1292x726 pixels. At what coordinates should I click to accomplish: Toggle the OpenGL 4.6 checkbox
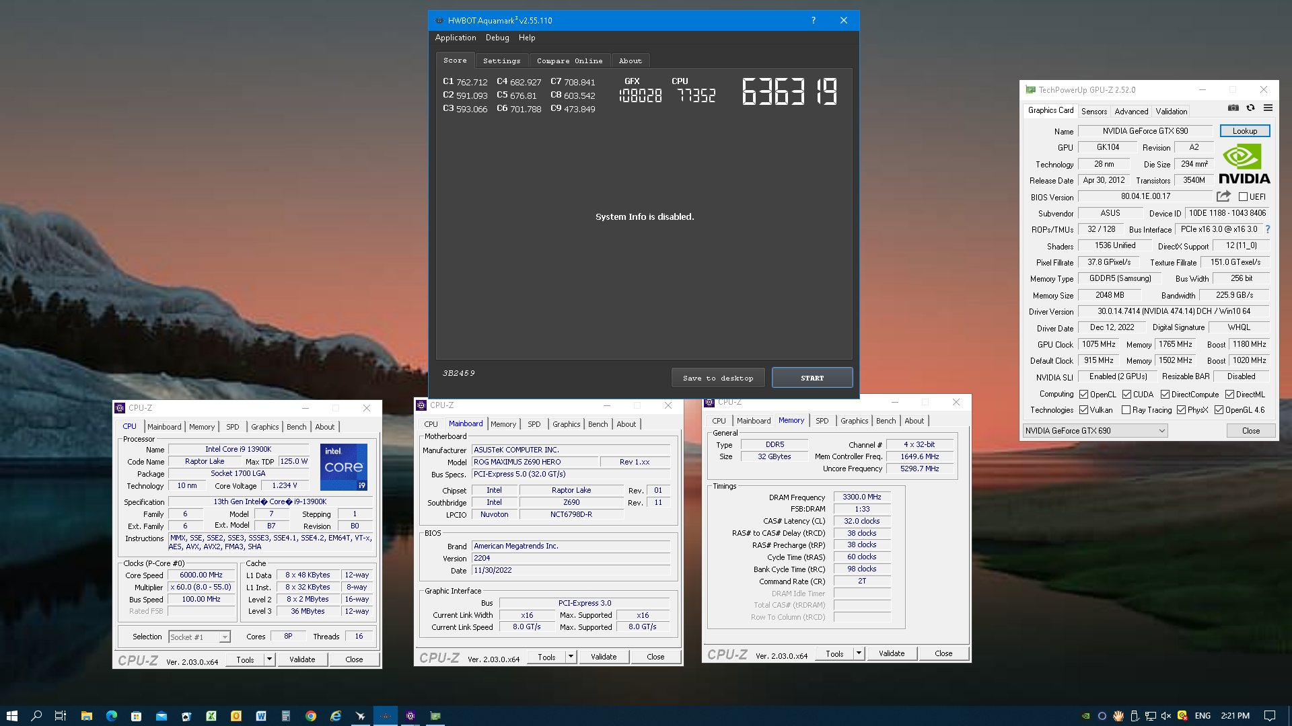click(x=1219, y=410)
